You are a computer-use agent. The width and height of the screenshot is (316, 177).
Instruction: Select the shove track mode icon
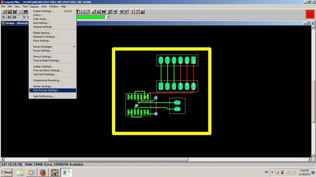point(115,12)
